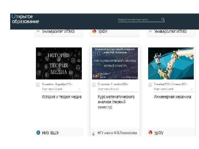Screen dimensions: 199x149
Task: Click date range of Инженерная механика
Action: point(171,84)
